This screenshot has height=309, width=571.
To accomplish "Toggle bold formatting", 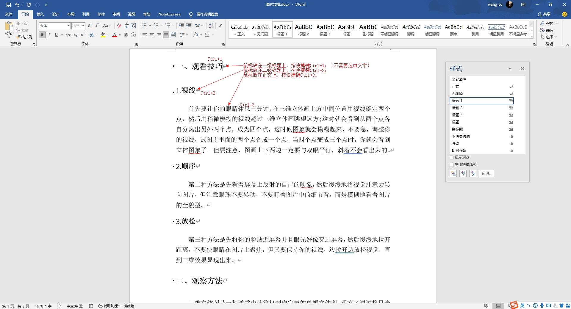I will click(x=42, y=35).
